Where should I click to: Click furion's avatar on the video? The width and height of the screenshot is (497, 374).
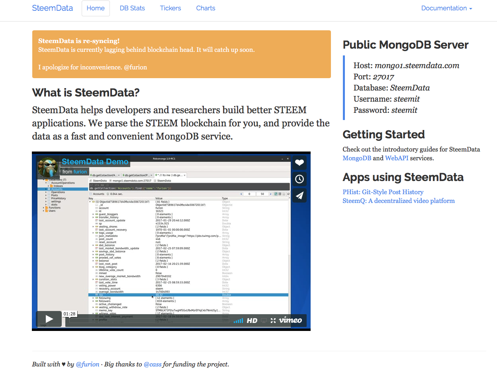pyautogui.click(x=48, y=167)
